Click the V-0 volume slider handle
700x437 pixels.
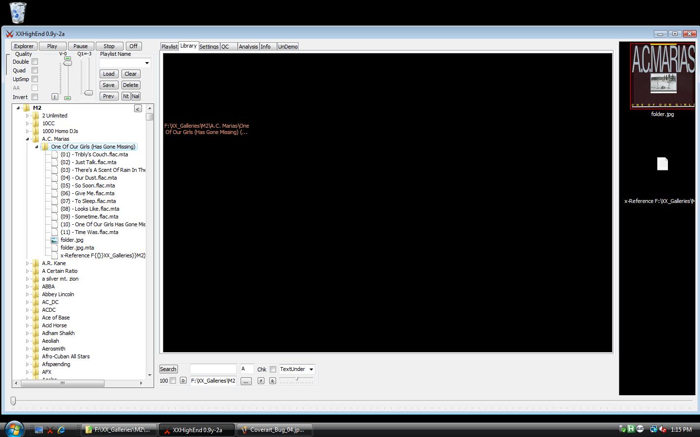[68, 64]
